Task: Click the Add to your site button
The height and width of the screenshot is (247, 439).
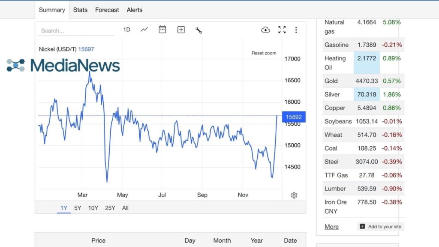Action: (381, 226)
